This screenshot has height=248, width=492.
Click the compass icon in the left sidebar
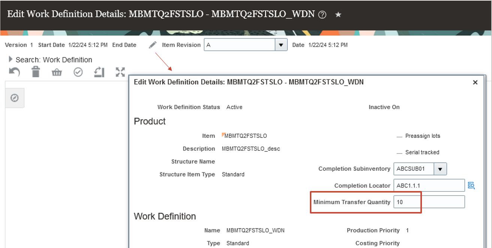coord(14,98)
